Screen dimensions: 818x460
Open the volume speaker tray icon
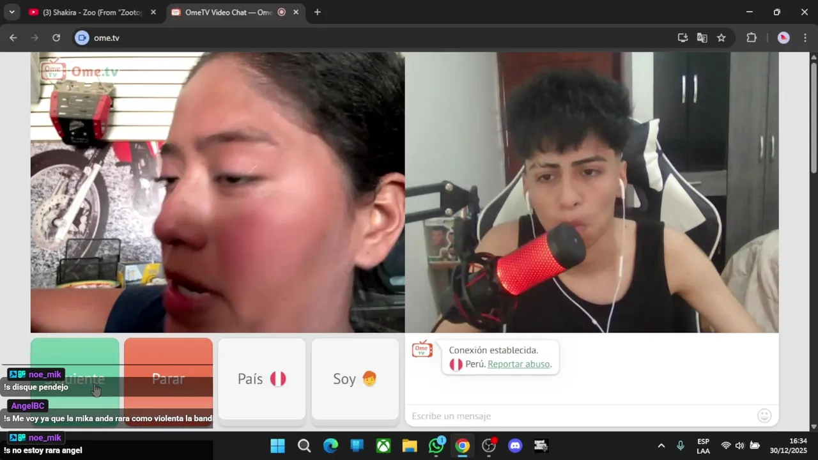(739, 445)
